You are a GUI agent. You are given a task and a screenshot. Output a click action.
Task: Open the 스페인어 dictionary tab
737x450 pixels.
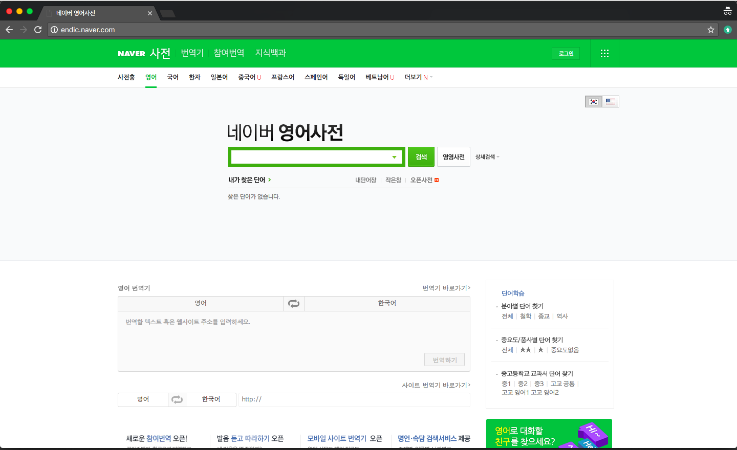click(316, 77)
